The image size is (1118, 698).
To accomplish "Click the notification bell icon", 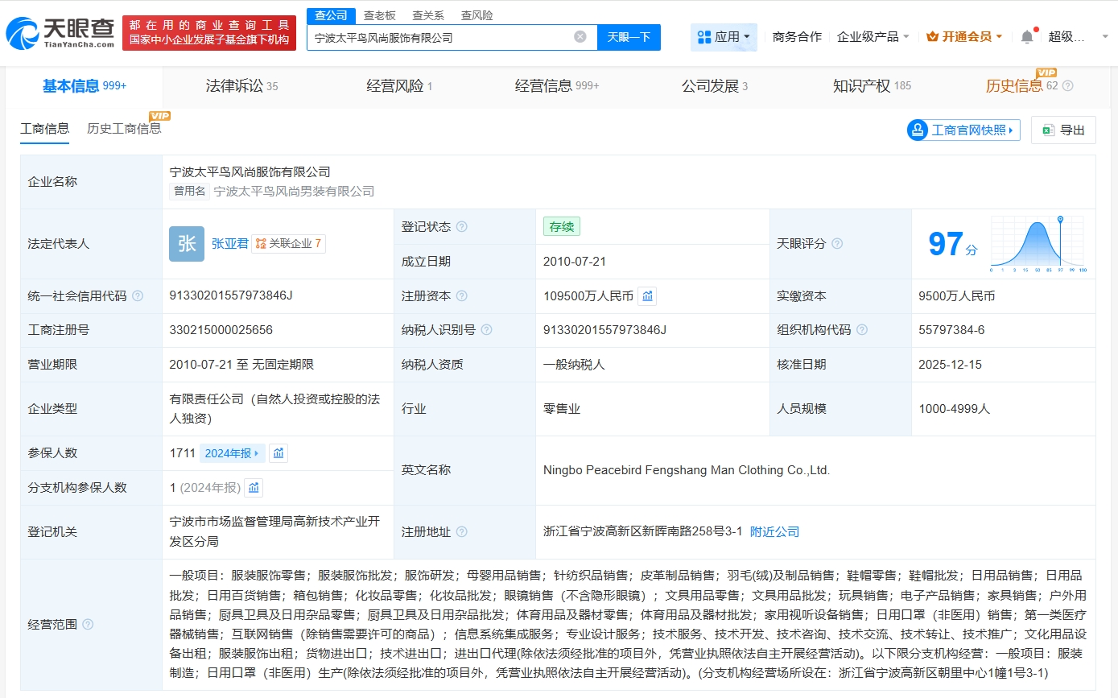I will pyautogui.click(x=1027, y=37).
